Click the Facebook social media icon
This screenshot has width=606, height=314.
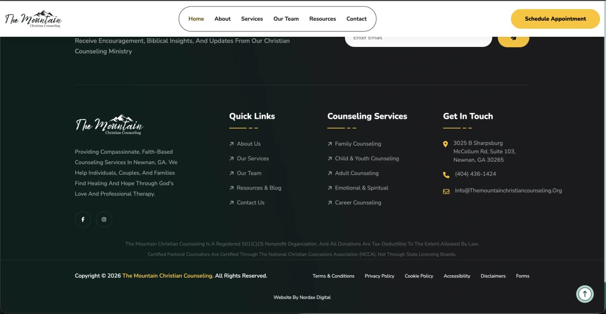[x=83, y=219]
